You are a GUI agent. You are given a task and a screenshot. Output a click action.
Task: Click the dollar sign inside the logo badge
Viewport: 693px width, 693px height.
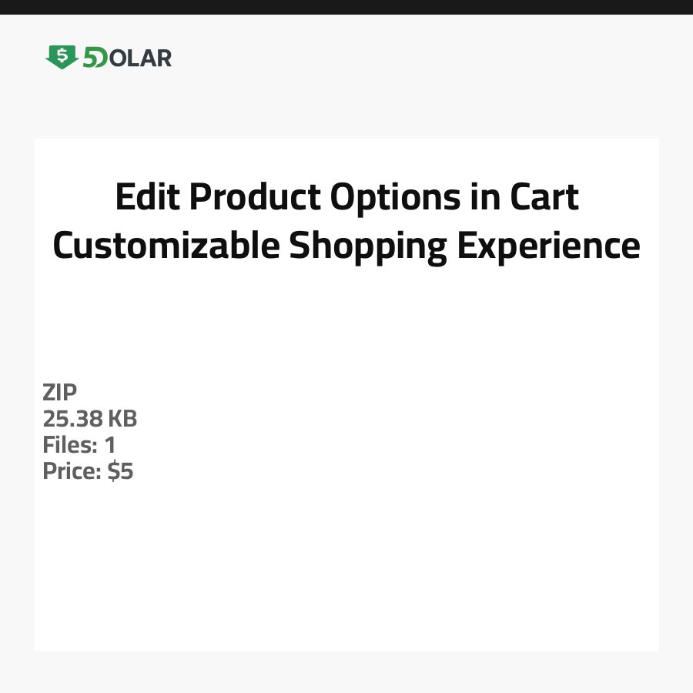click(x=62, y=55)
